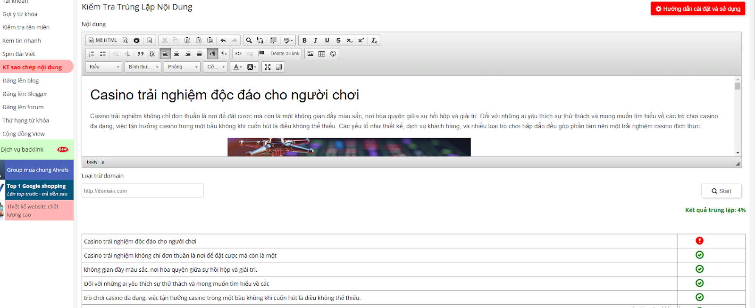
Task: Click the Anchor flag icon
Action: (x=261, y=54)
